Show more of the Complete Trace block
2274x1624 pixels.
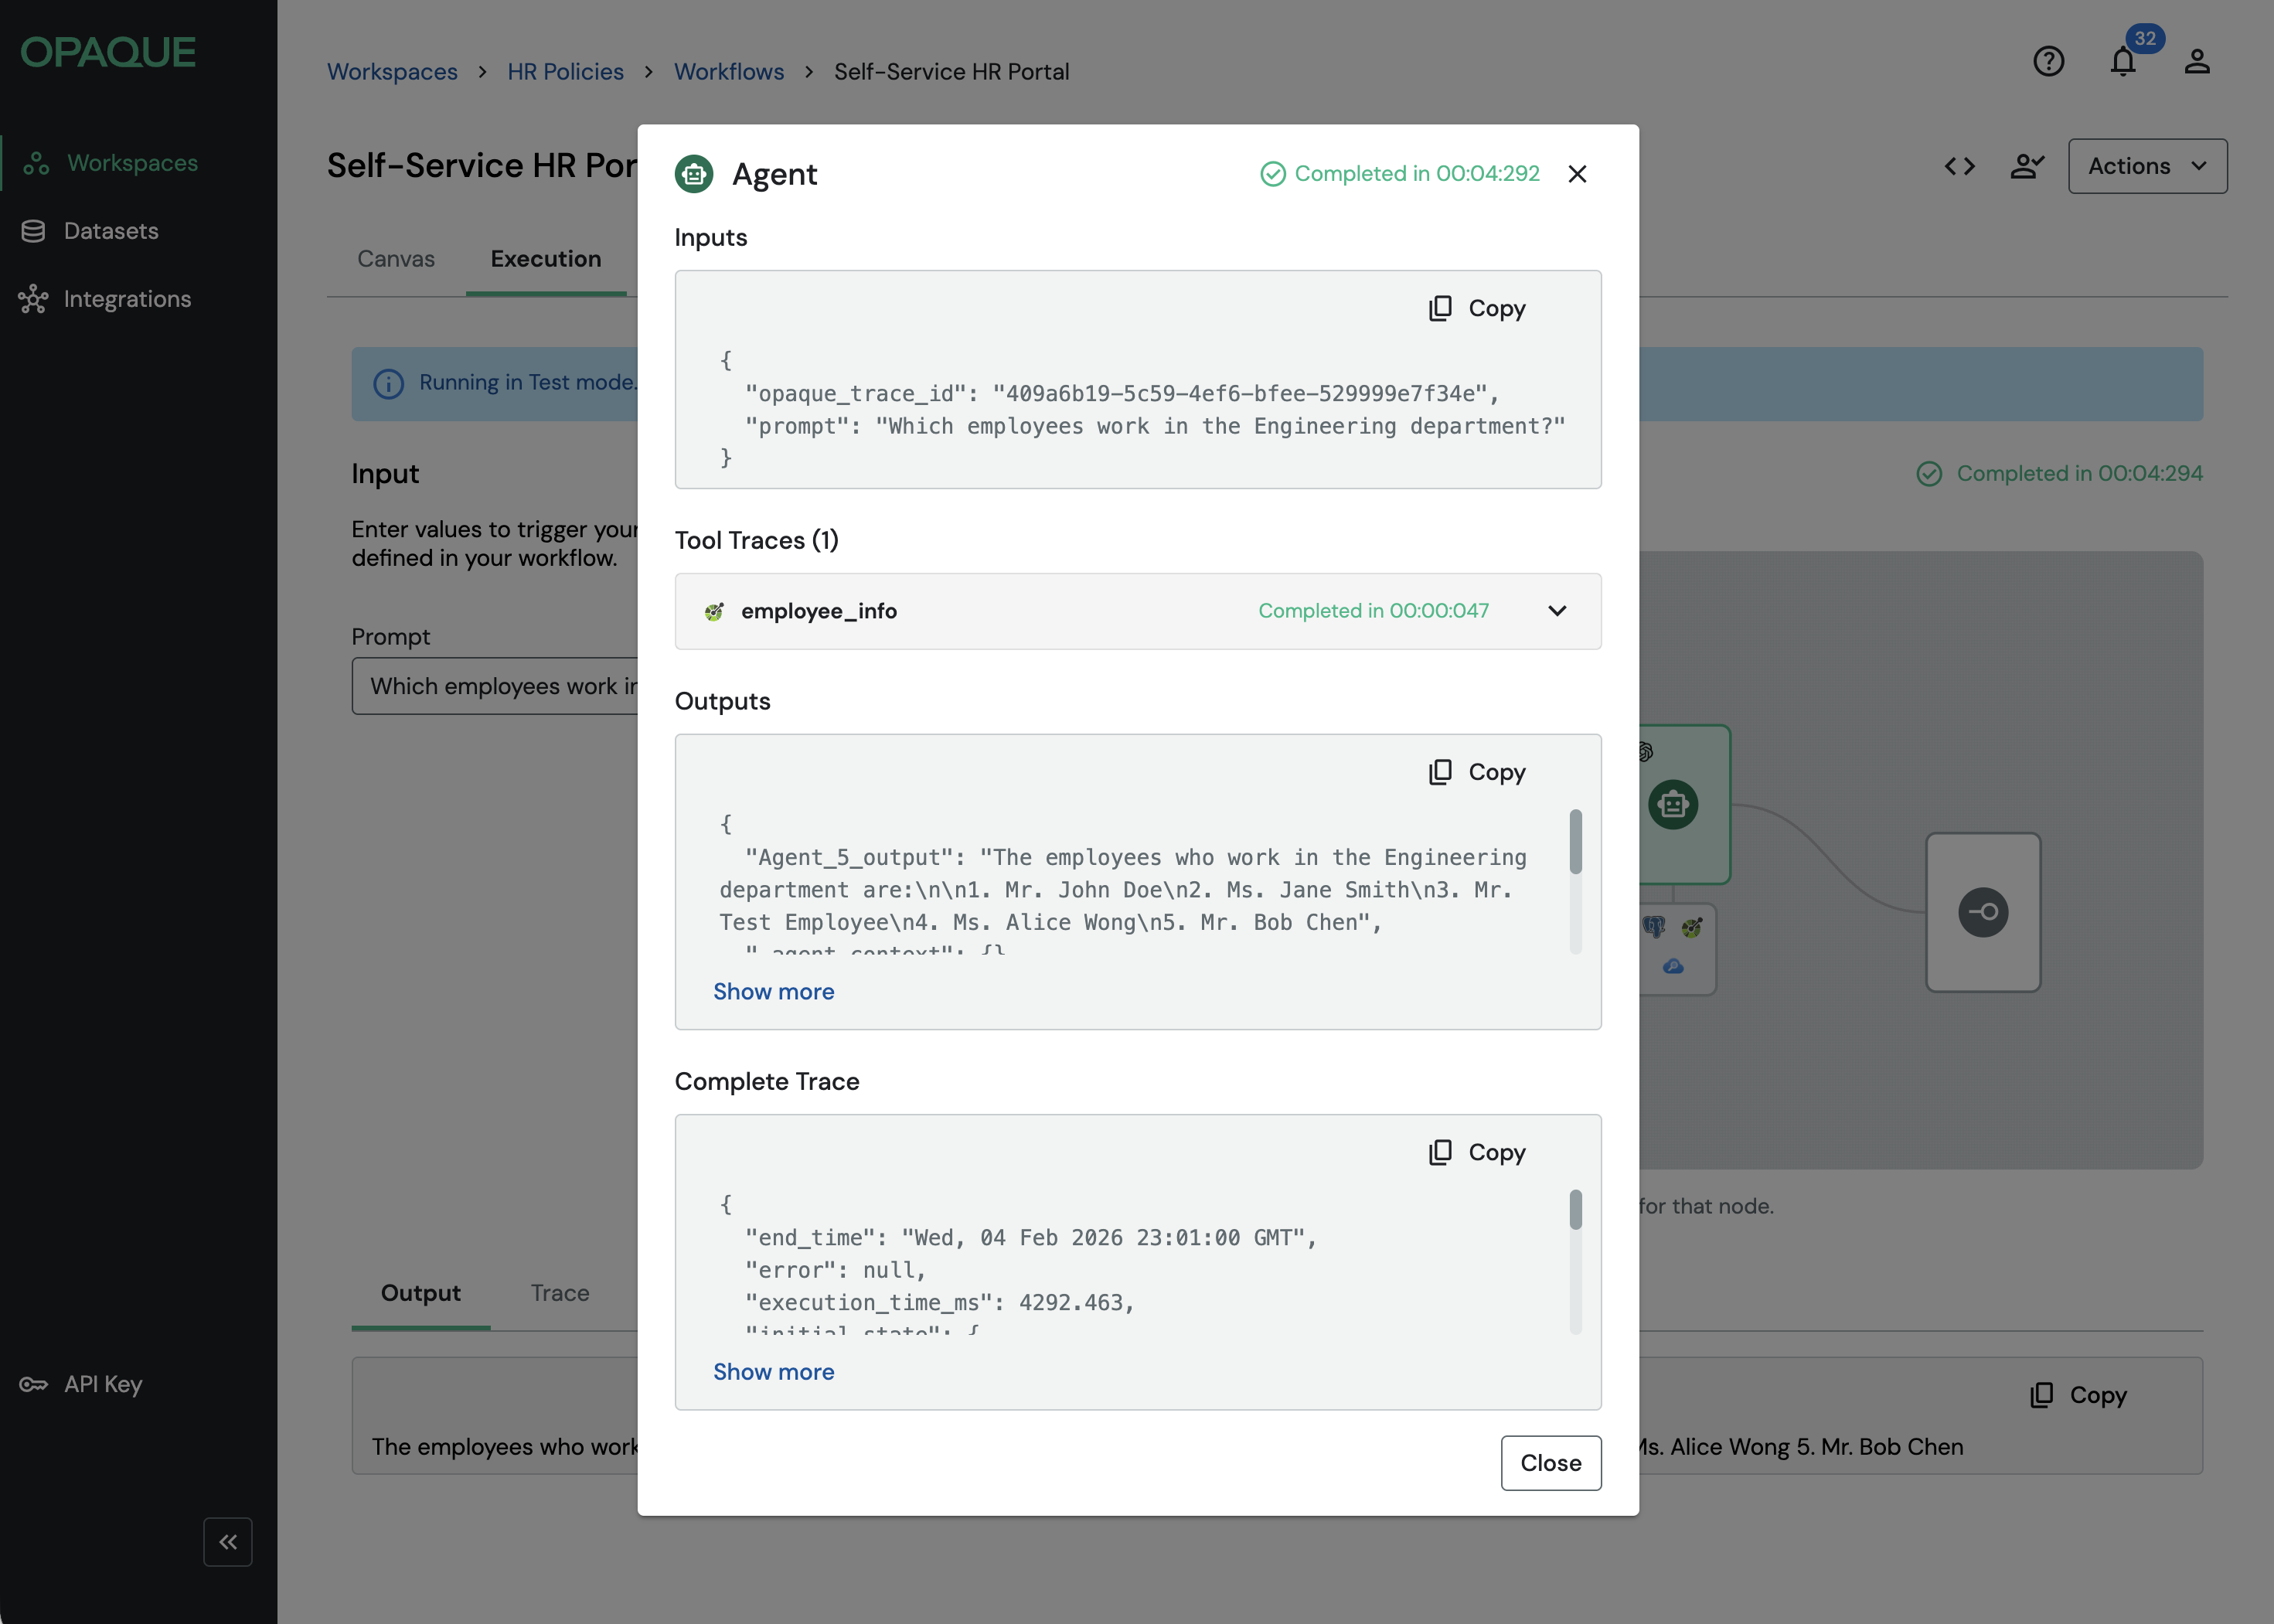[773, 1371]
